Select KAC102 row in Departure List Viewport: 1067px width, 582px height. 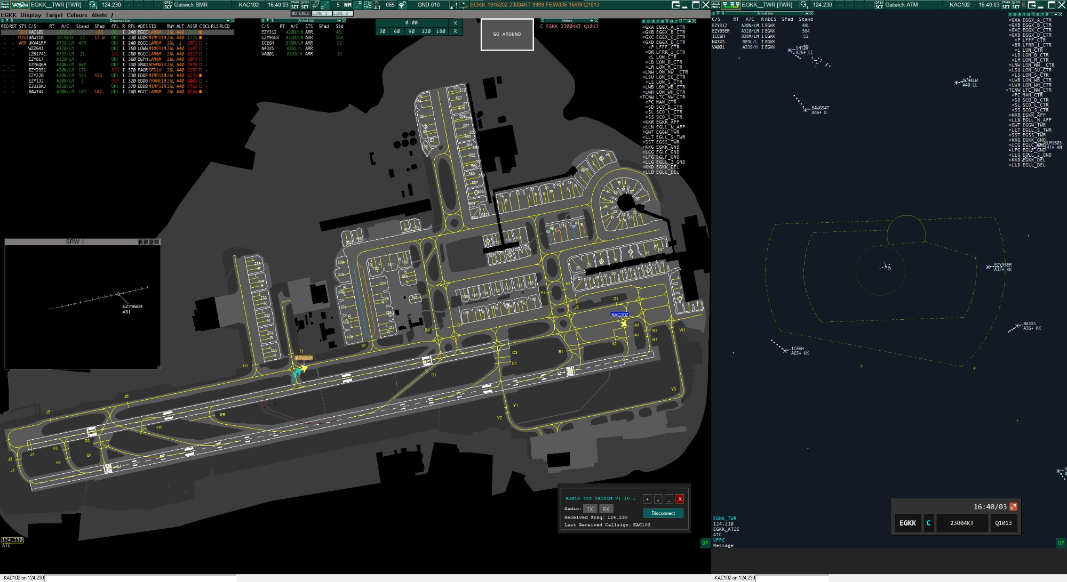pos(117,32)
